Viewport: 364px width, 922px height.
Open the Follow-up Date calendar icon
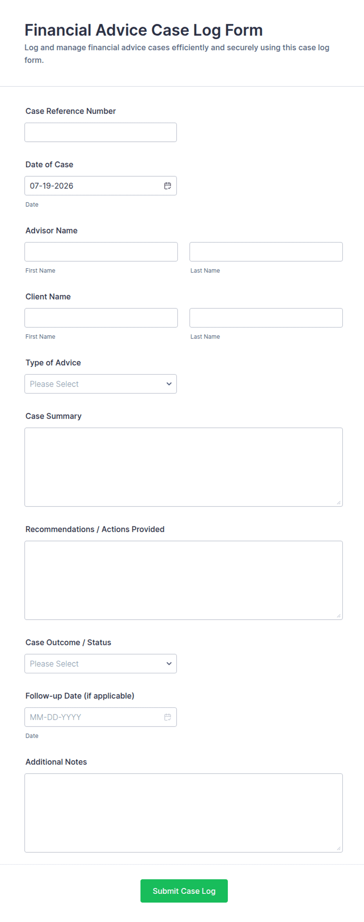tap(168, 717)
